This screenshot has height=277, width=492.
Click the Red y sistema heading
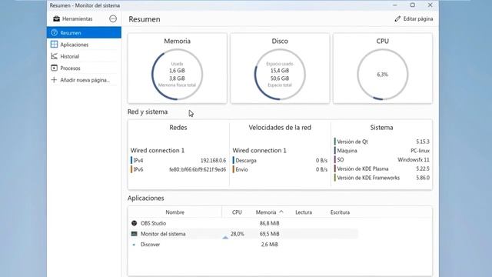pyautogui.click(x=148, y=112)
